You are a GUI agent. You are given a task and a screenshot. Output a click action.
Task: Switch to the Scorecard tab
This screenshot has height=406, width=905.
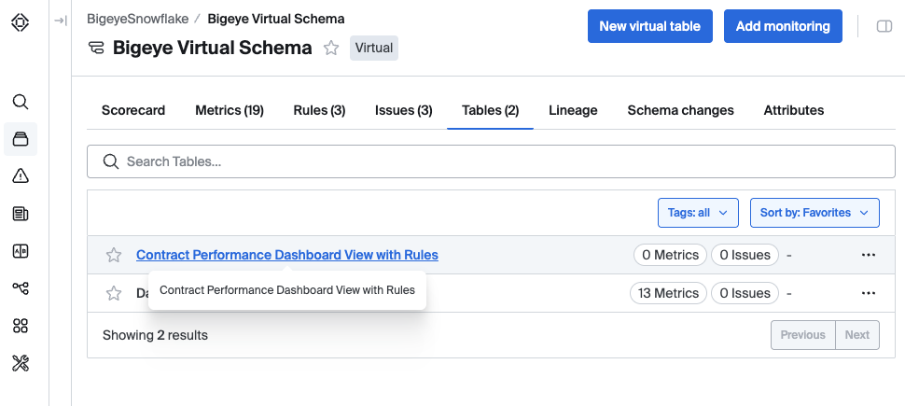[x=133, y=110]
